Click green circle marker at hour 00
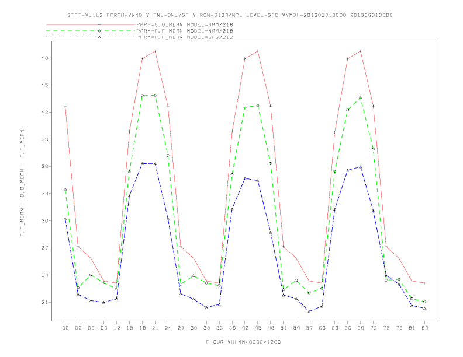This screenshot has height=357, width=463. point(65,190)
